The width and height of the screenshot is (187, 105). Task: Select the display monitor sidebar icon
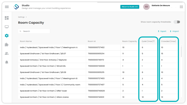tap(7, 27)
